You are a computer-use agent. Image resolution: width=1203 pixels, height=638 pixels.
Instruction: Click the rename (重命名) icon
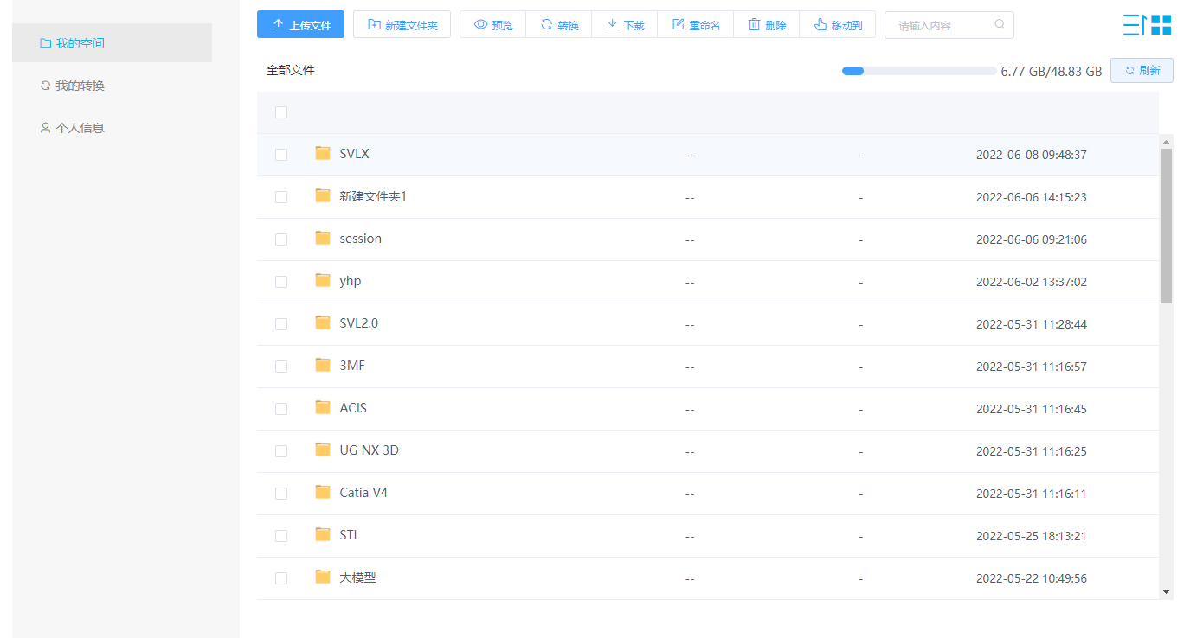(x=679, y=25)
